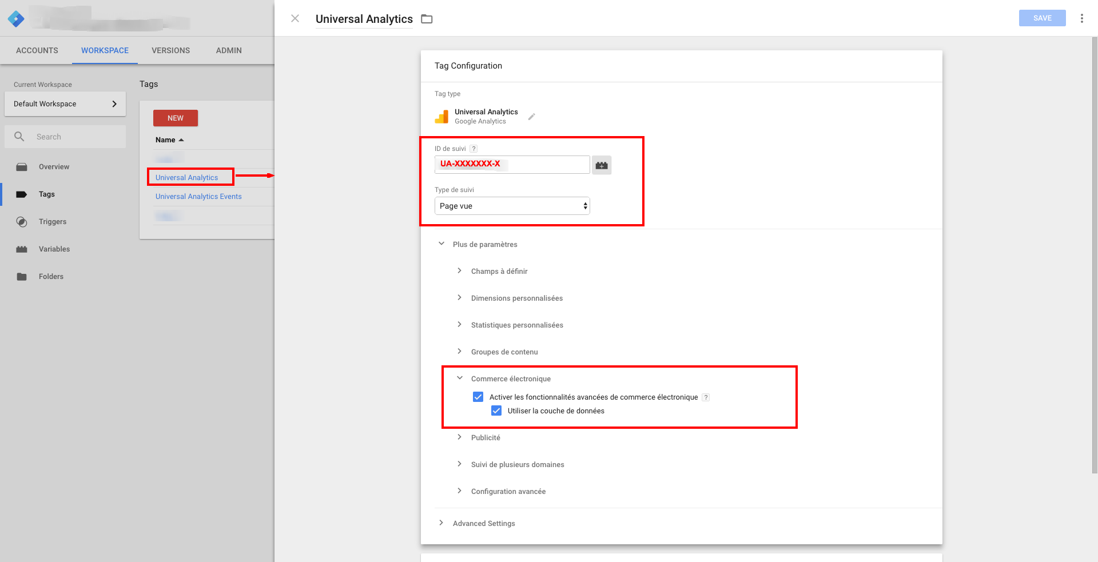Click the Google Analytics tag type icon
Screen dimensions: 1098x562
[441, 117]
